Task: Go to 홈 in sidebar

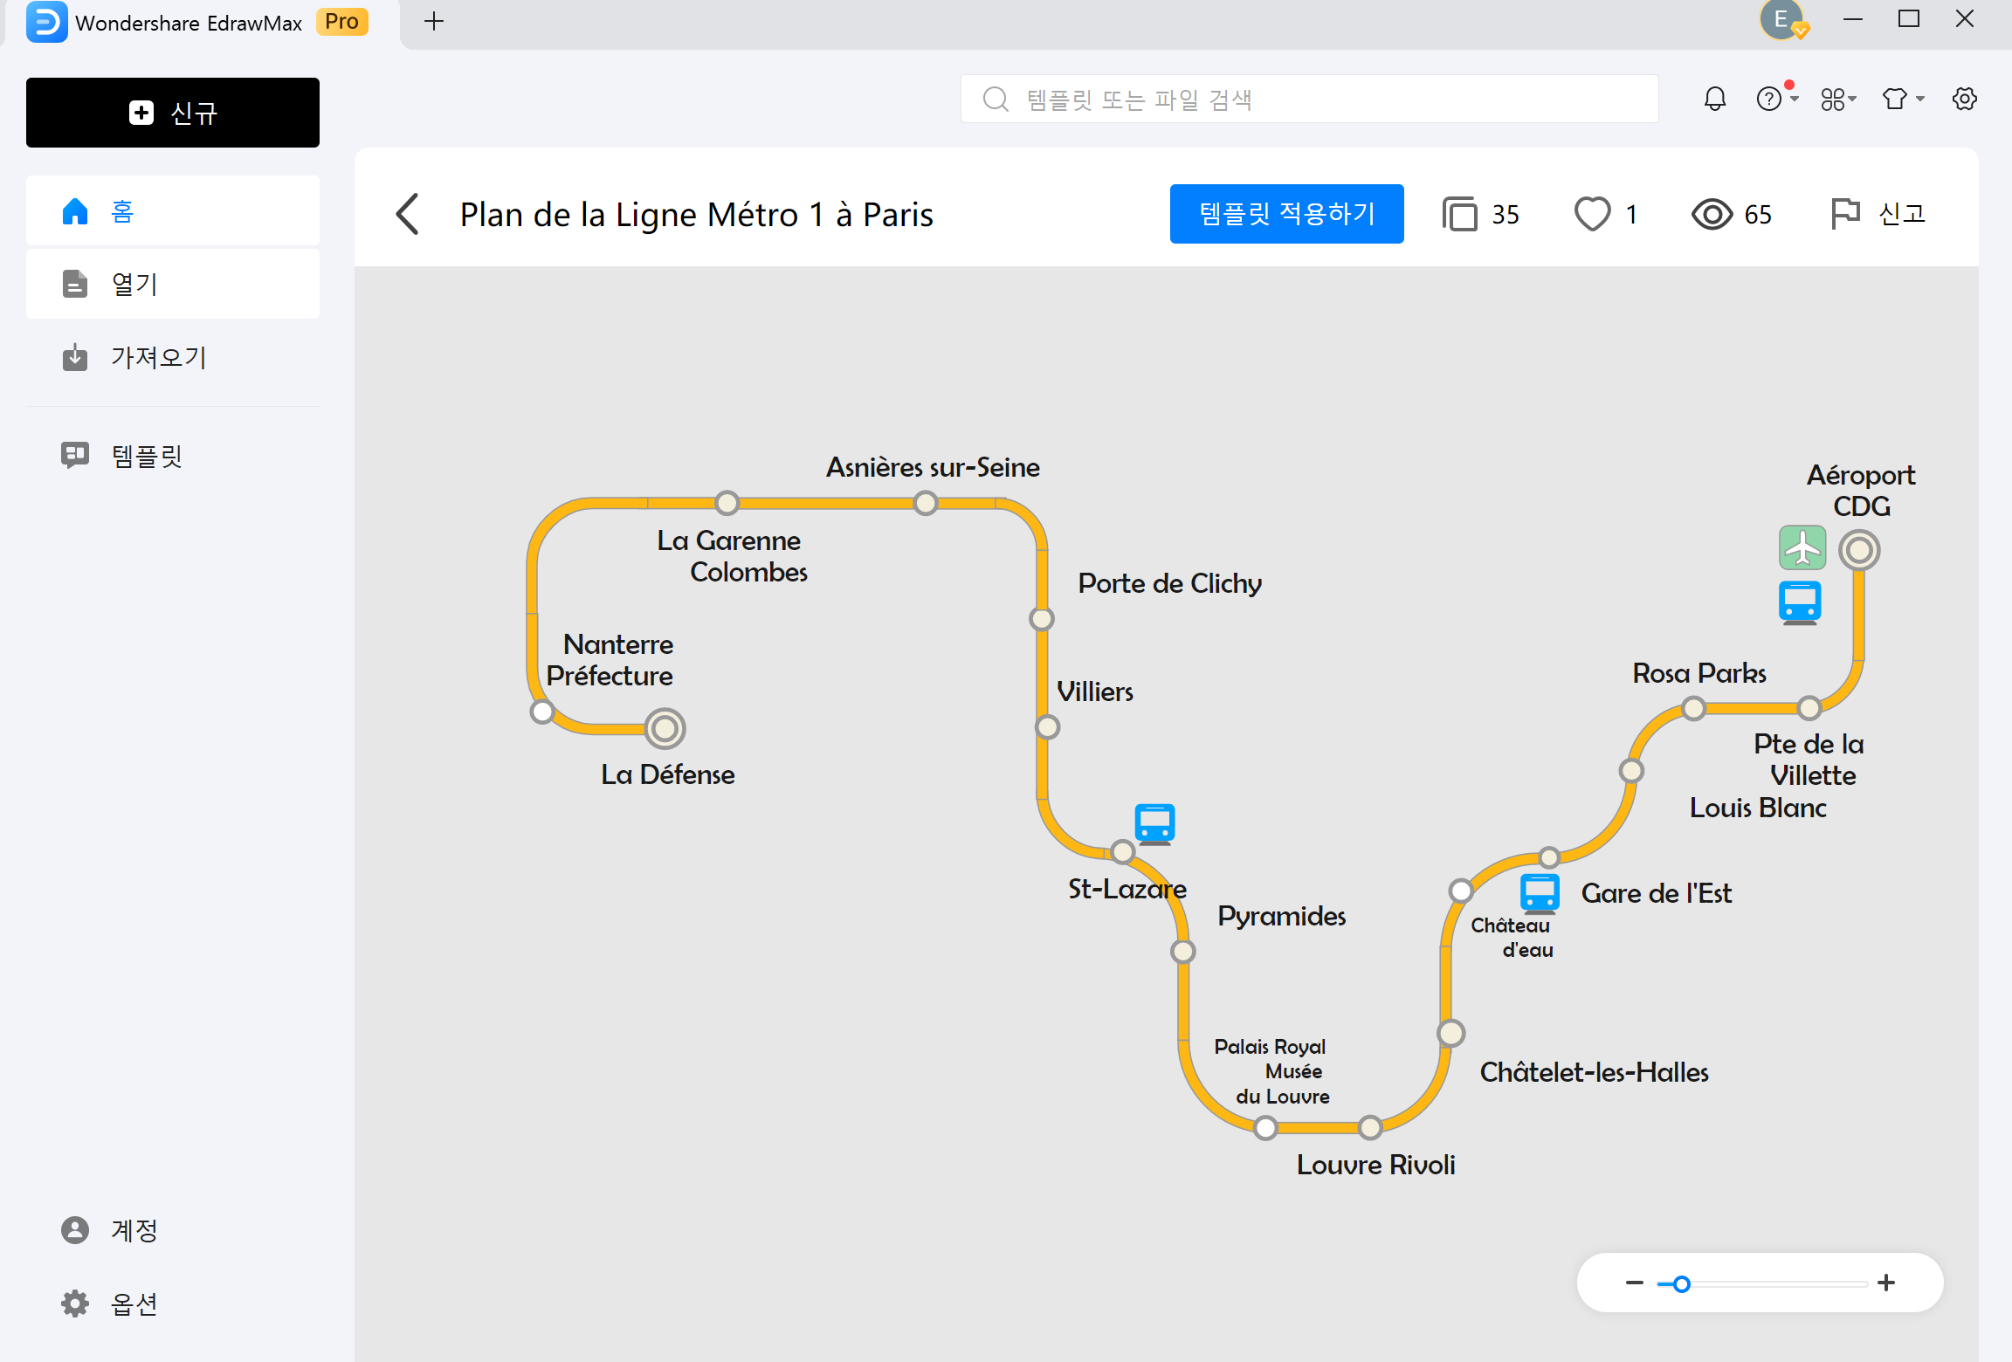Action: (173, 210)
